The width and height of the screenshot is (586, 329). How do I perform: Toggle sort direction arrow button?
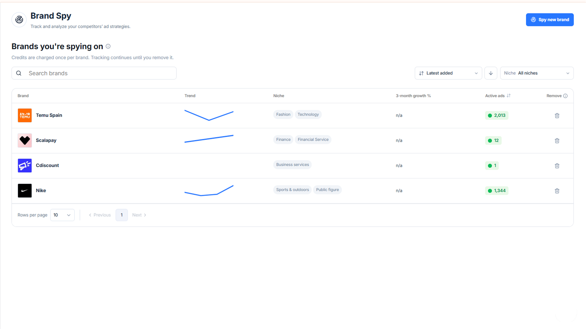(491, 73)
